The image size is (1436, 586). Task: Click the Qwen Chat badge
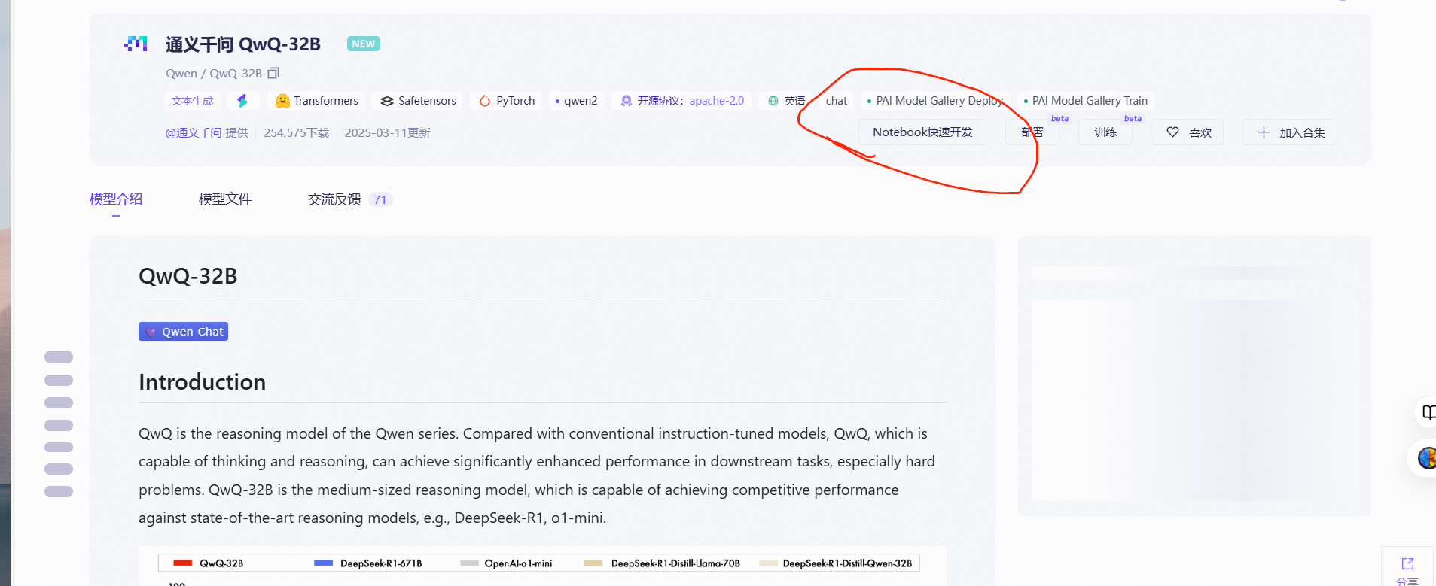[x=184, y=332]
